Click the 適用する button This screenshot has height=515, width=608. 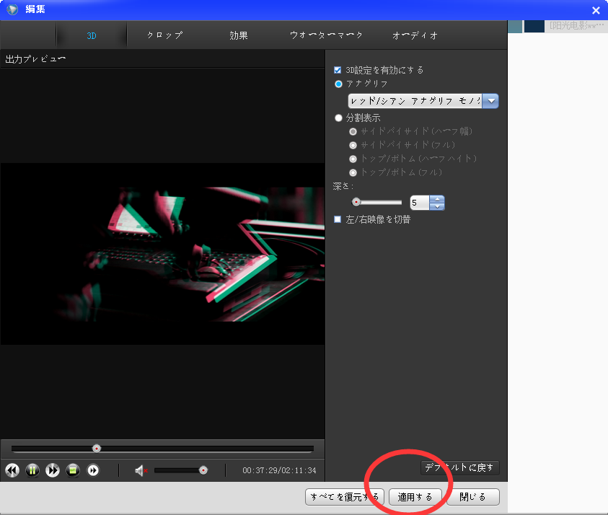click(x=415, y=497)
